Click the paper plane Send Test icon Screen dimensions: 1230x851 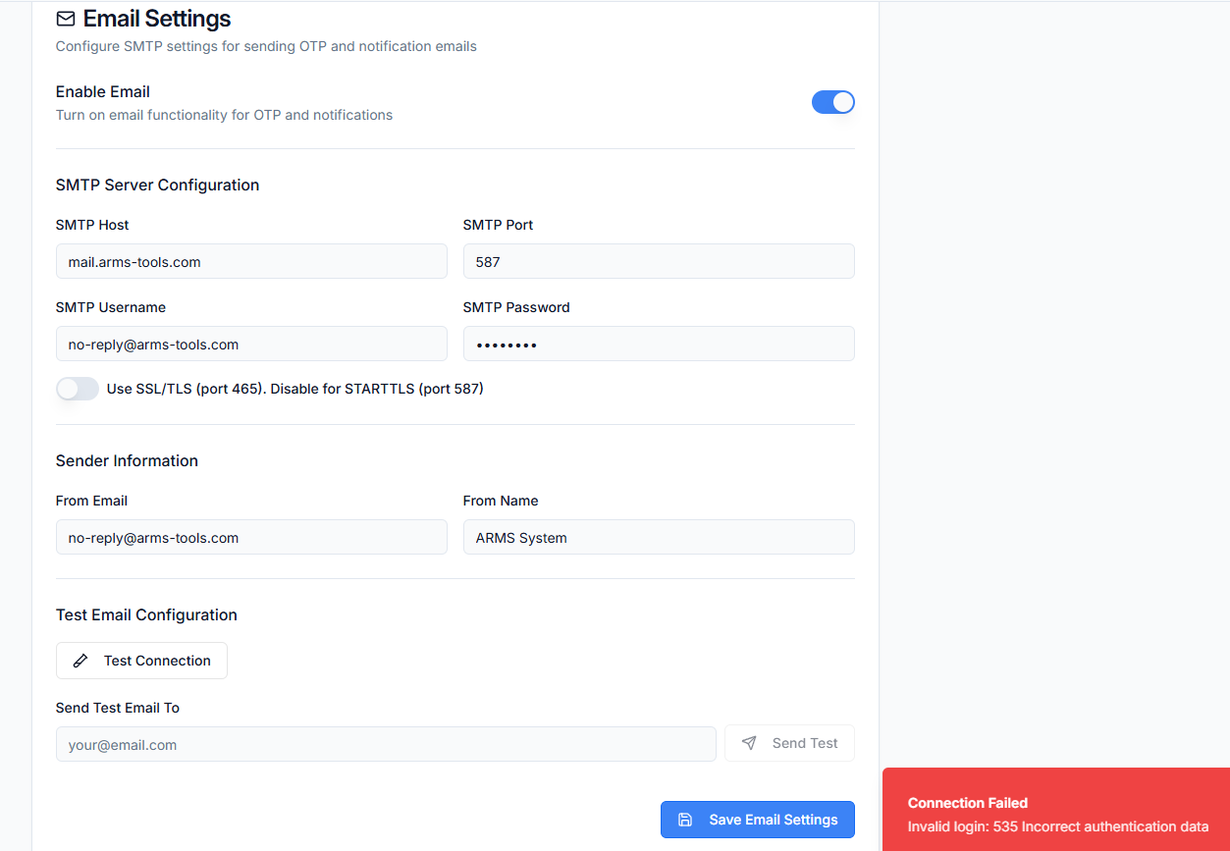[x=749, y=743]
